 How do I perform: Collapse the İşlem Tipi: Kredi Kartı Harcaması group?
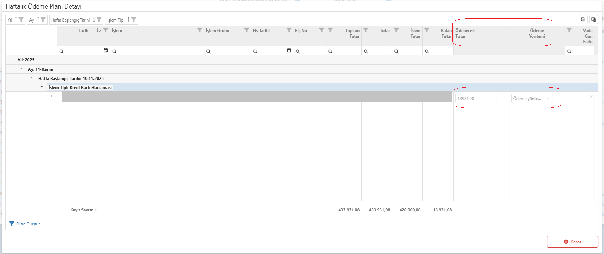click(x=42, y=87)
